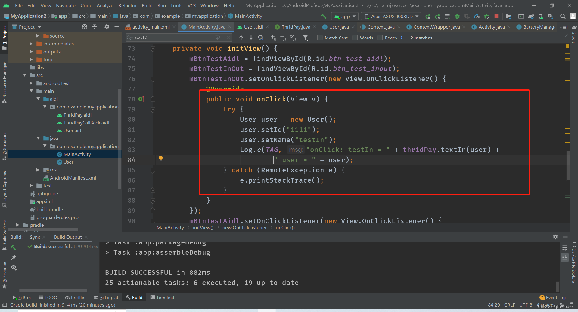Click the search filter funnel icon
The image size is (578, 312).
[x=306, y=38]
